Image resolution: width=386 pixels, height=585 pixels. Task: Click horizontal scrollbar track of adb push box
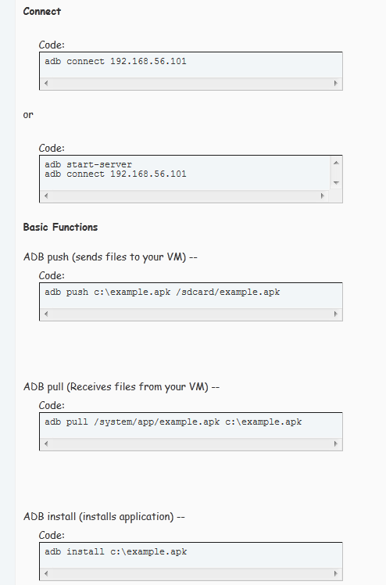pyautogui.click(x=191, y=314)
